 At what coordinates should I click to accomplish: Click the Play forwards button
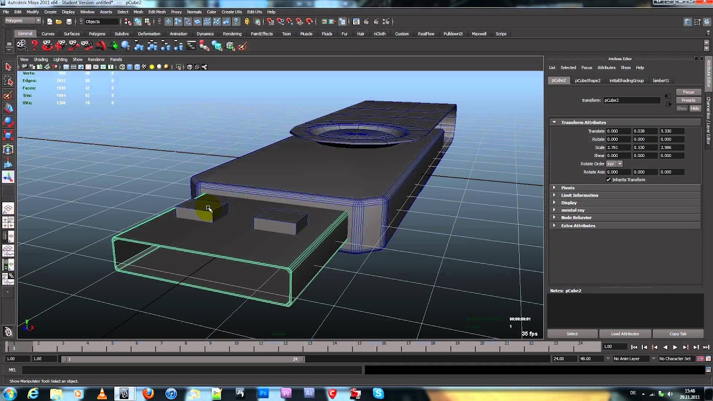pyautogui.click(x=675, y=347)
